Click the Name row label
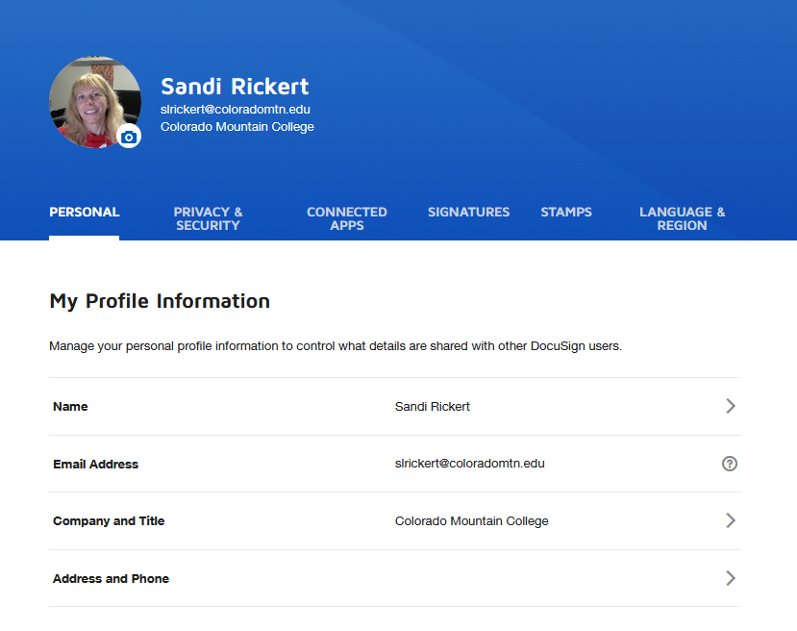The width and height of the screenshot is (797, 631). point(70,407)
